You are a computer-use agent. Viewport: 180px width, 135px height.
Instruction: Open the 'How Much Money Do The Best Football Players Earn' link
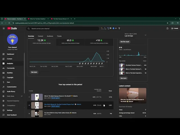coord(62,104)
